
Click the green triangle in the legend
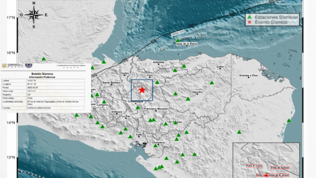tap(249, 17)
